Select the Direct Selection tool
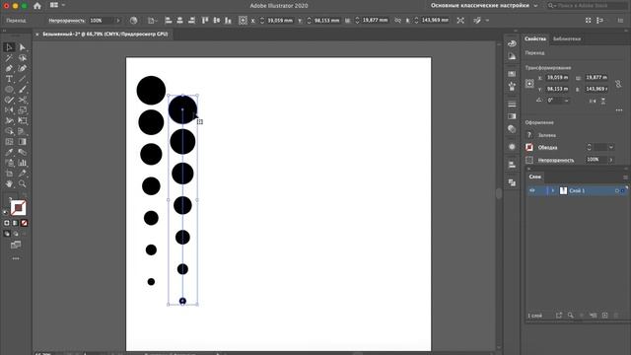Screen dimensions: 631x355 (23, 47)
